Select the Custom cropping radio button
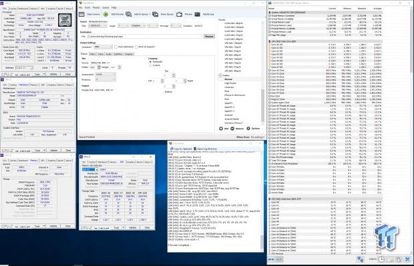The image size is (414, 266). click(150, 65)
